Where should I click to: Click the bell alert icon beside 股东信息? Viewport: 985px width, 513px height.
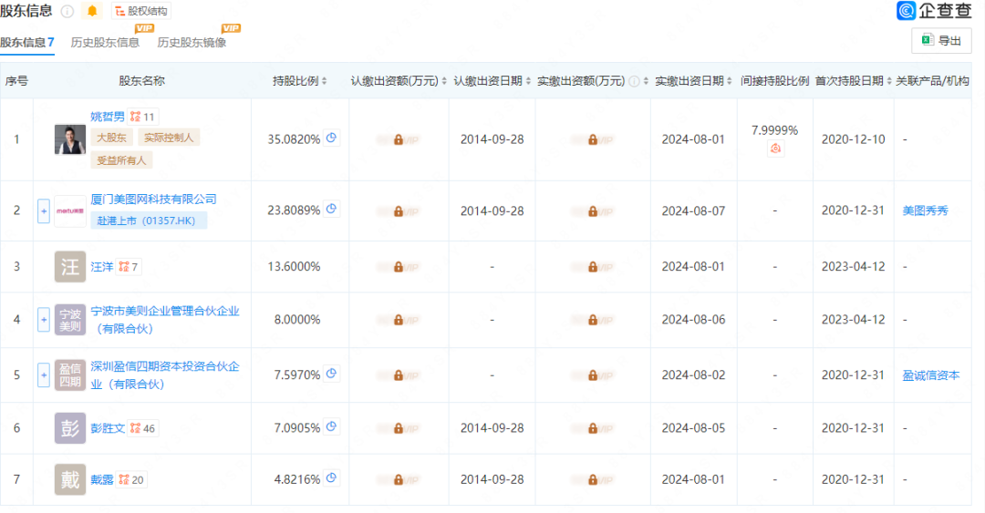click(x=92, y=11)
